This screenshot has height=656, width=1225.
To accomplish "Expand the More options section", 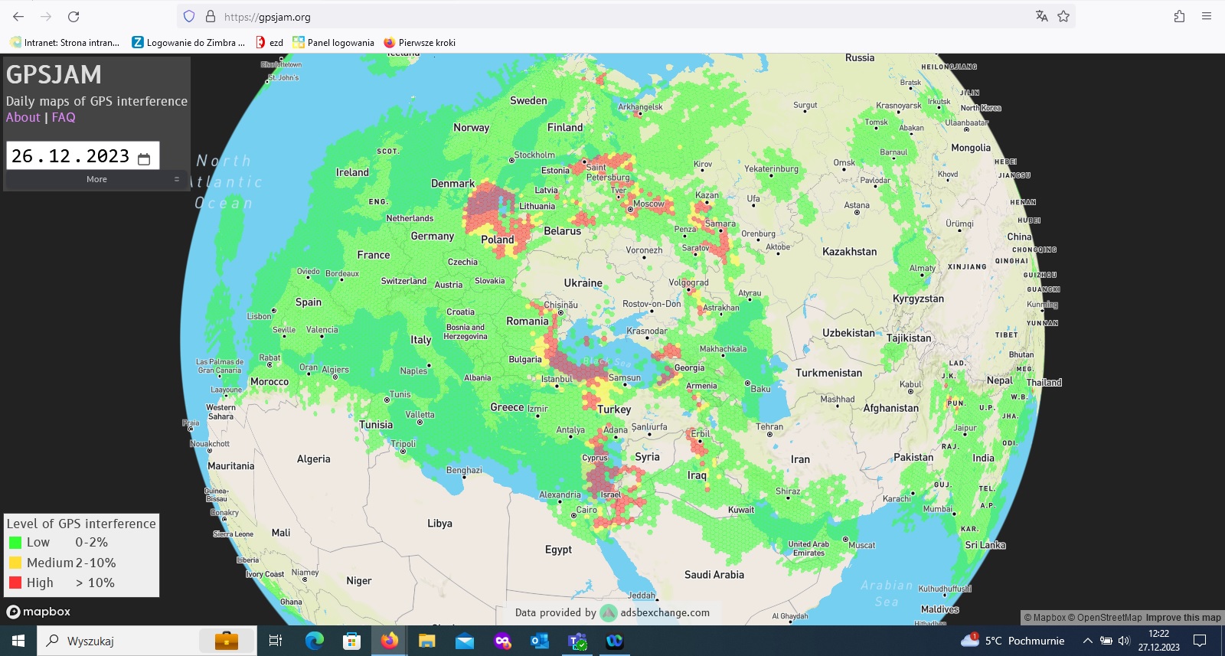I will (x=96, y=179).
